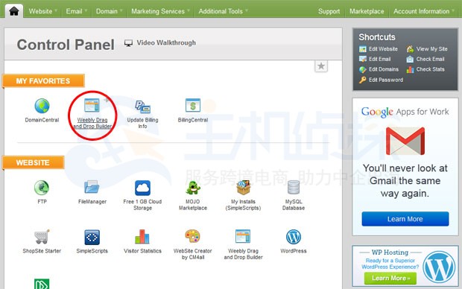This screenshot has width=462, height=289.
Task: Expand the Marketing Services dropdown menu
Action: (160, 11)
